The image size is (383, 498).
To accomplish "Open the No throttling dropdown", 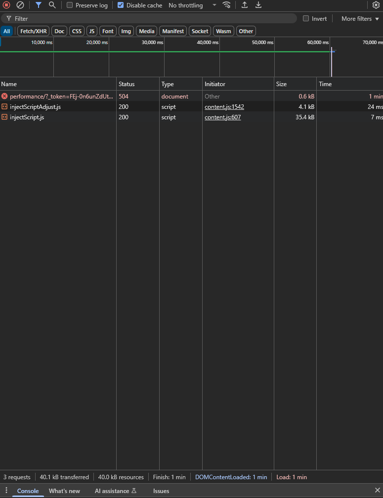I will pyautogui.click(x=192, y=5).
